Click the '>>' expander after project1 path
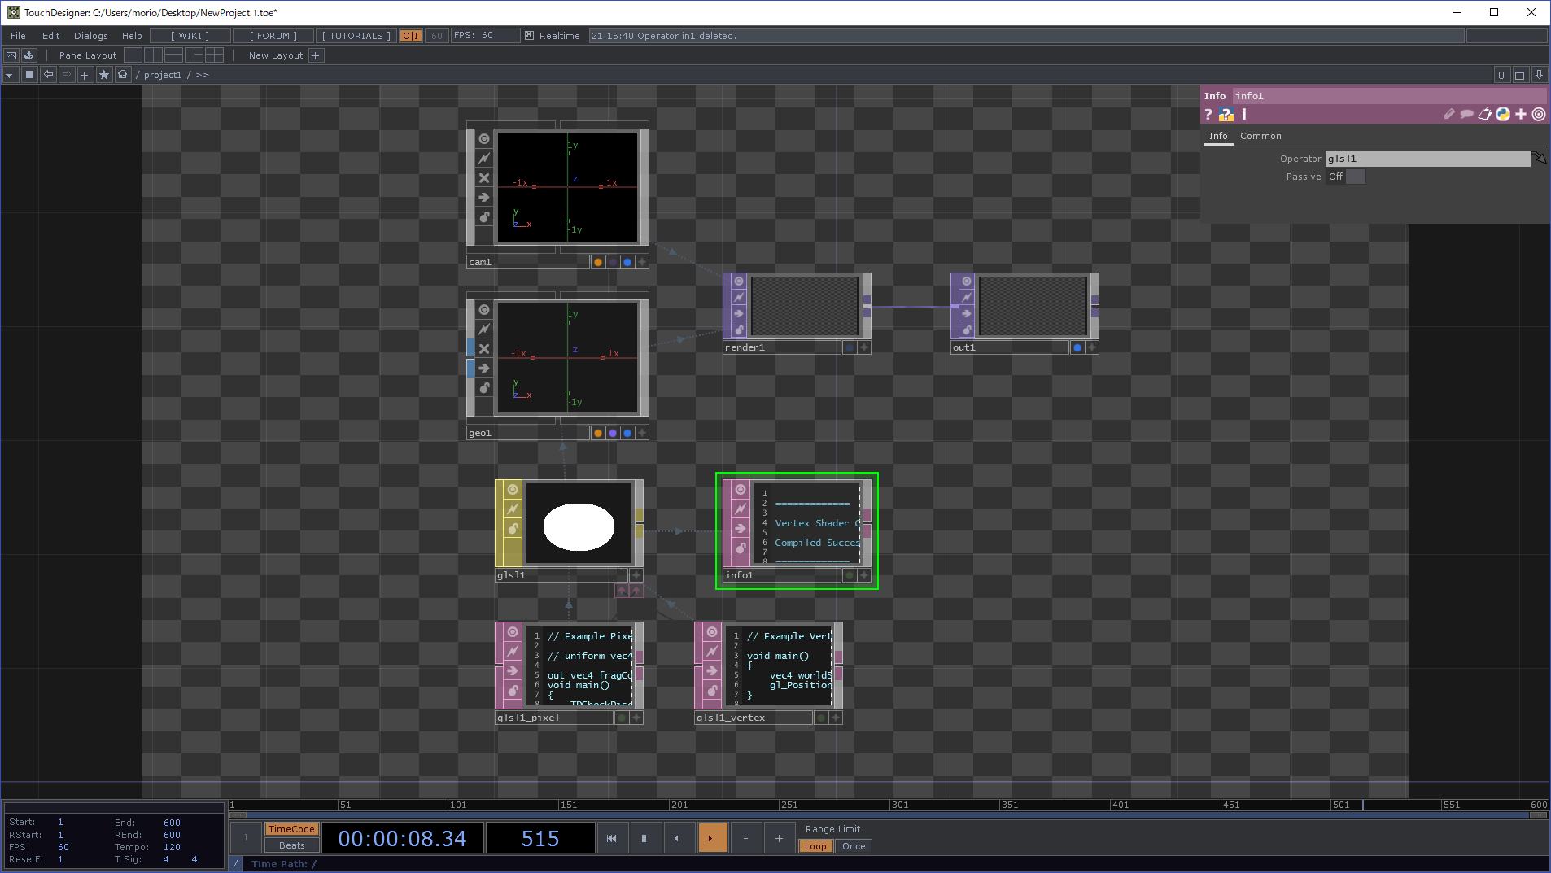The height and width of the screenshot is (873, 1551). (x=203, y=74)
